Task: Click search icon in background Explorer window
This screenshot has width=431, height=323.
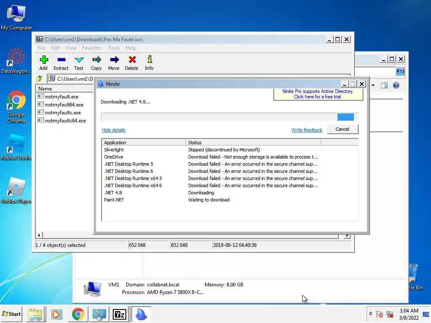Action: point(400,71)
